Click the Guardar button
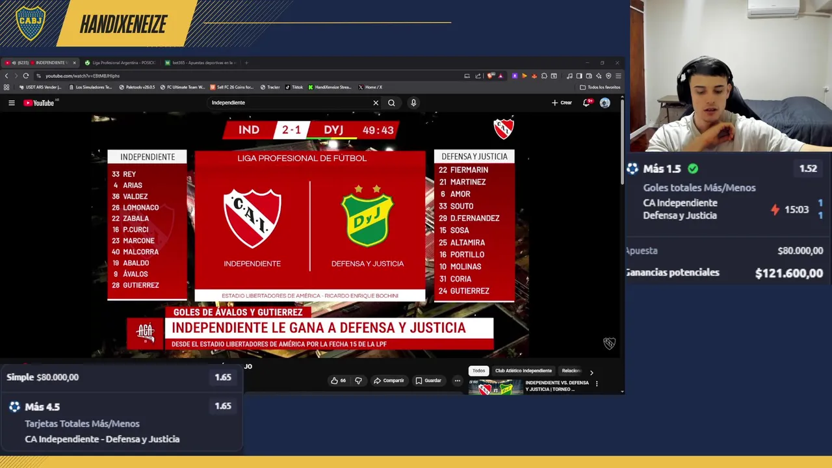This screenshot has height=468, width=832. 428,380
